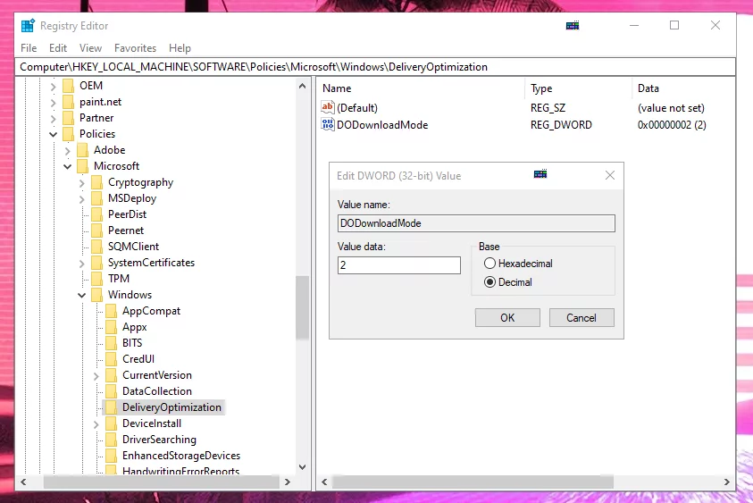Open the View menu

pyautogui.click(x=90, y=48)
